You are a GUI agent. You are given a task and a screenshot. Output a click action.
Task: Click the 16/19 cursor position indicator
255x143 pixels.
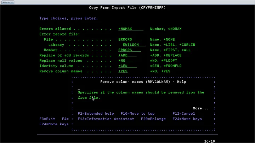(209, 141)
